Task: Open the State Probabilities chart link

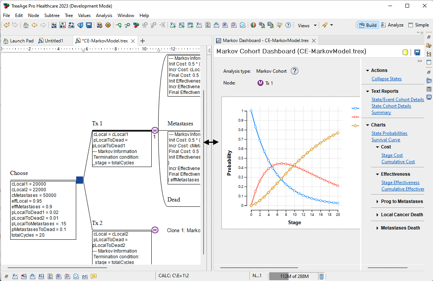Action: [389, 133]
